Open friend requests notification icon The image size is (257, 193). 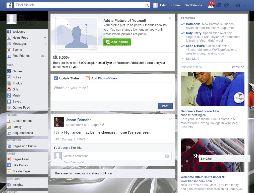(211, 6)
